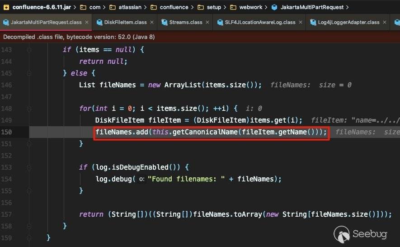
Task: Click the 'fileNames: size = 0' debug hint
Action: click(x=311, y=85)
